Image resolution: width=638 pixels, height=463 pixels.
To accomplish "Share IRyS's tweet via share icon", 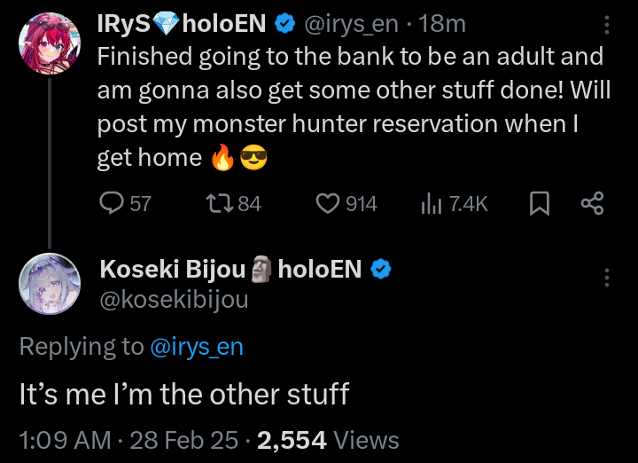I will pyautogui.click(x=592, y=204).
